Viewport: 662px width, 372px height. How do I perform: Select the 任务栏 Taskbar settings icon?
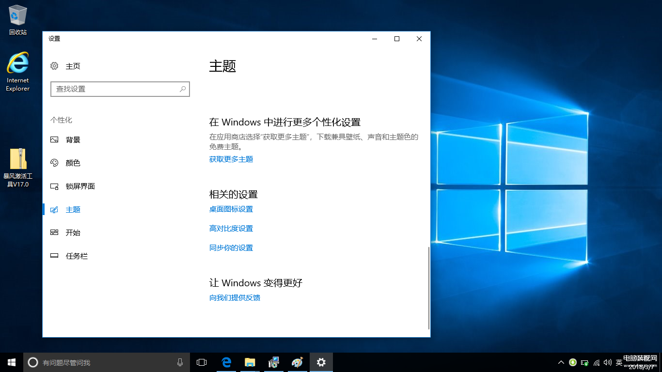pos(54,256)
